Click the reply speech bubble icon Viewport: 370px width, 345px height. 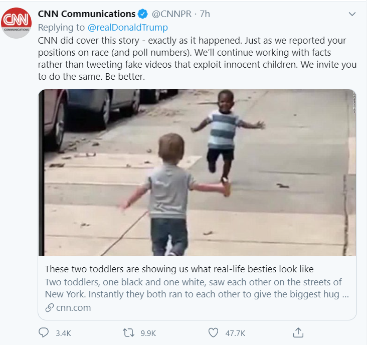(x=44, y=332)
